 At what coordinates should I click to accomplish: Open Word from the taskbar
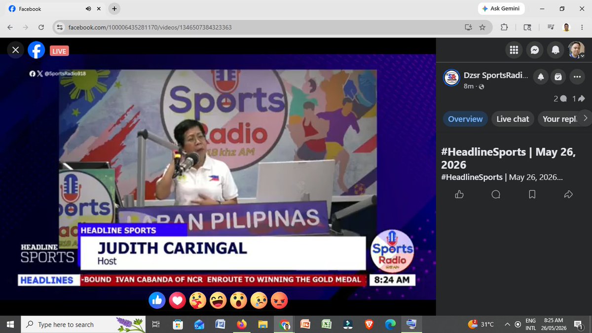point(221,324)
